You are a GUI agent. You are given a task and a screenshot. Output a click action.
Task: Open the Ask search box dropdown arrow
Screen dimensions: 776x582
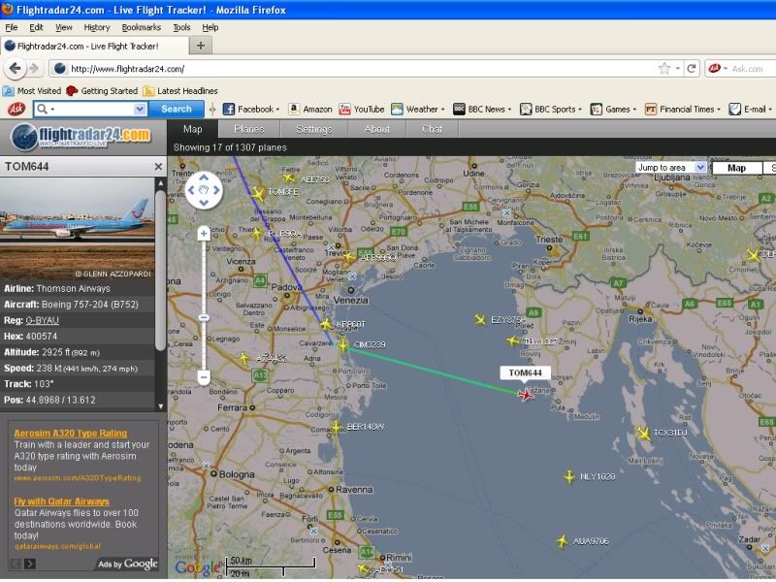coord(140,109)
